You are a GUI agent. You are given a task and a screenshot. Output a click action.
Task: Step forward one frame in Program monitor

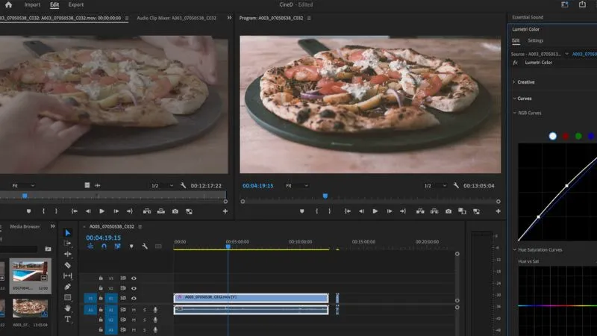coord(390,211)
